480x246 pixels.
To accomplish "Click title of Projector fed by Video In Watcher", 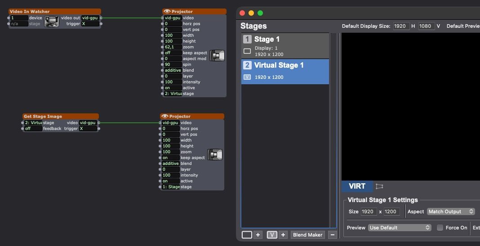I will click(x=182, y=11).
